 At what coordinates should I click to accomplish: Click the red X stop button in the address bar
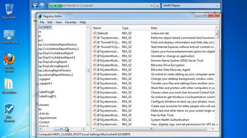coord(157,6)
